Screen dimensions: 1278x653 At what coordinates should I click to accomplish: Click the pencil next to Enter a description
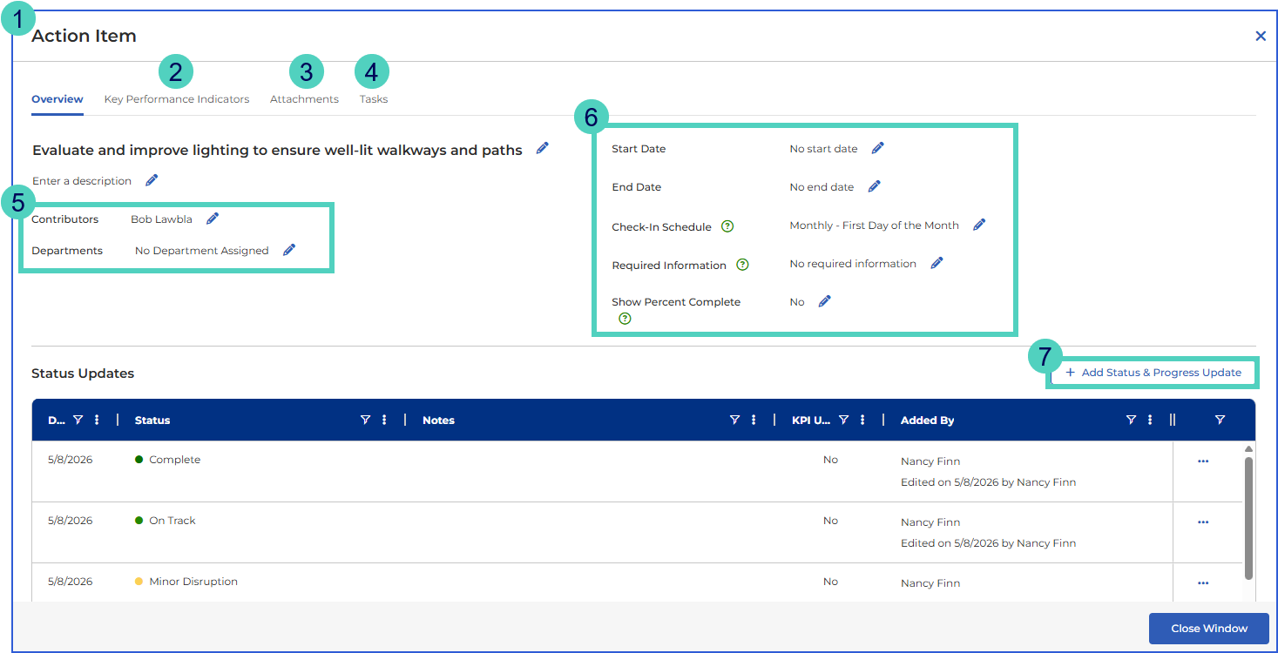(152, 180)
